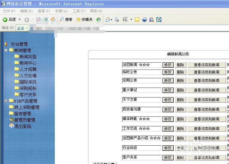Click the Back arrow icon
Viewport: 229px width, 164px height.
pos(5,20)
